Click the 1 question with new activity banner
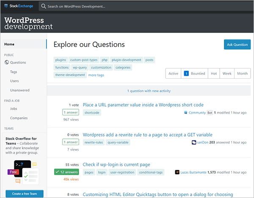254x198 pixels. (149, 91)
